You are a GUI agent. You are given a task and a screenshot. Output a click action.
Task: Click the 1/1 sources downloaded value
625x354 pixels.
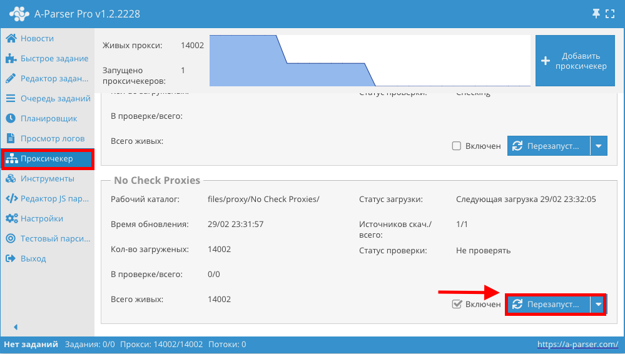pos(462,224)
